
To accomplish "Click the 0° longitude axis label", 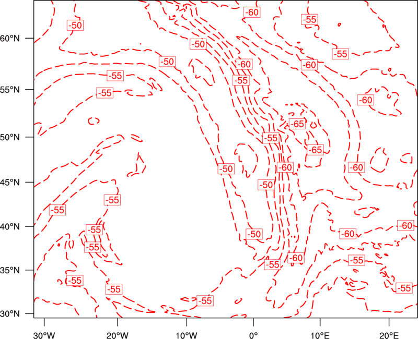I will [253, 335].
